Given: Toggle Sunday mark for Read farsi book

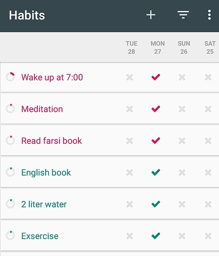Looking at the screenshot, I should [x=182, y=141].
